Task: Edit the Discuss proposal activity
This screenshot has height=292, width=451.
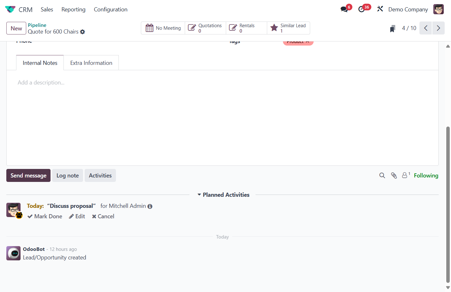Action: point(77,216)
